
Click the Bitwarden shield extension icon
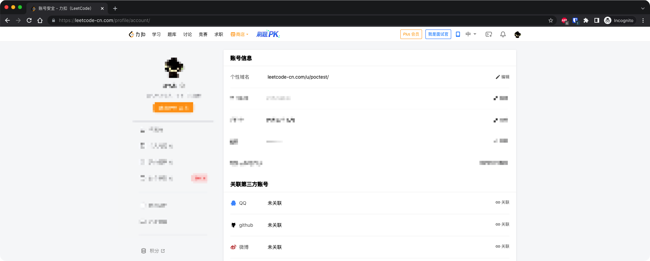575,21
